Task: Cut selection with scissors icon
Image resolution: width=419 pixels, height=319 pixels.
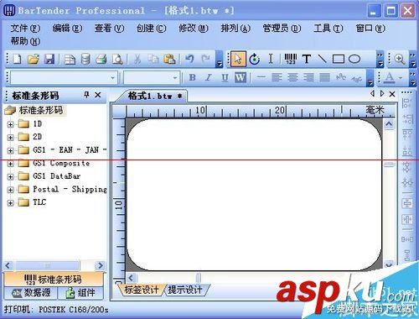Action: click(137, 59)
